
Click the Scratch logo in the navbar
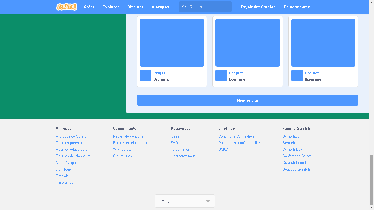click(67, 7)
